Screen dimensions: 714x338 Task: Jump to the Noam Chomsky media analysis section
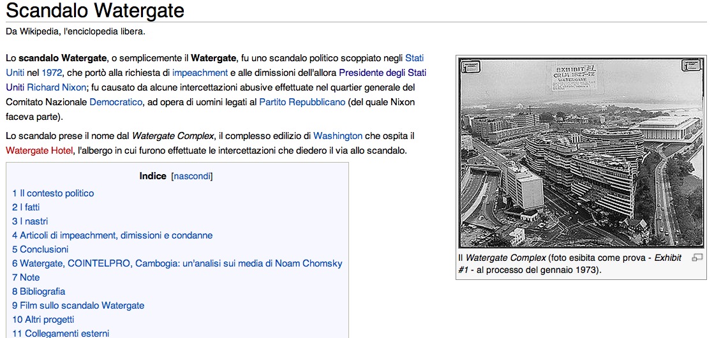coord(177,263)
